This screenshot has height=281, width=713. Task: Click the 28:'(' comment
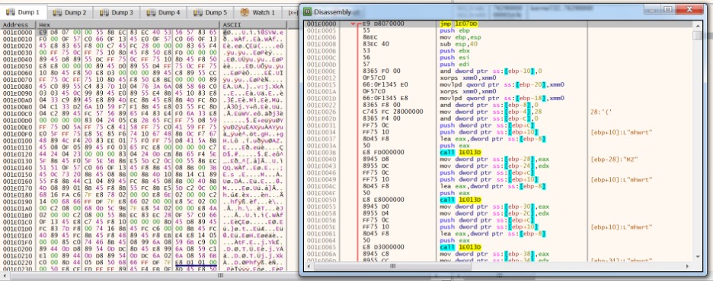pos(600,112)
